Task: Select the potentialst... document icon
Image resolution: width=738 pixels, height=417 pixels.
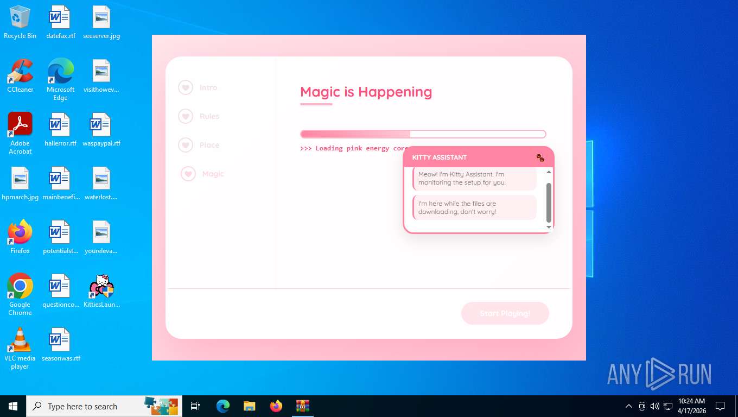Action: click(60, 237)
